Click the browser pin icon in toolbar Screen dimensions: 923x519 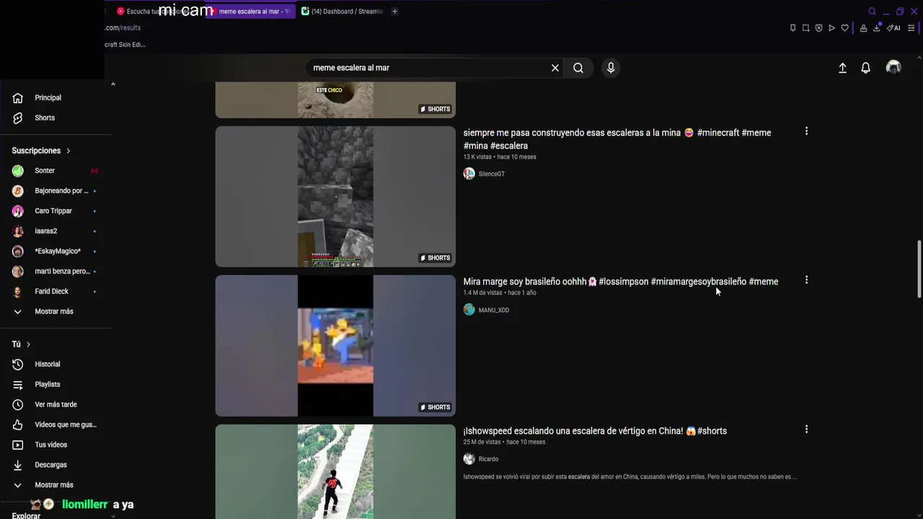792,28
